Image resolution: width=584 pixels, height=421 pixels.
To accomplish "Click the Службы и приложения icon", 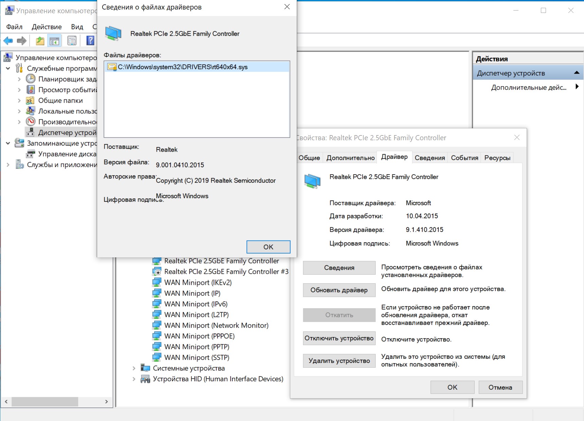I will pos(19,165).
